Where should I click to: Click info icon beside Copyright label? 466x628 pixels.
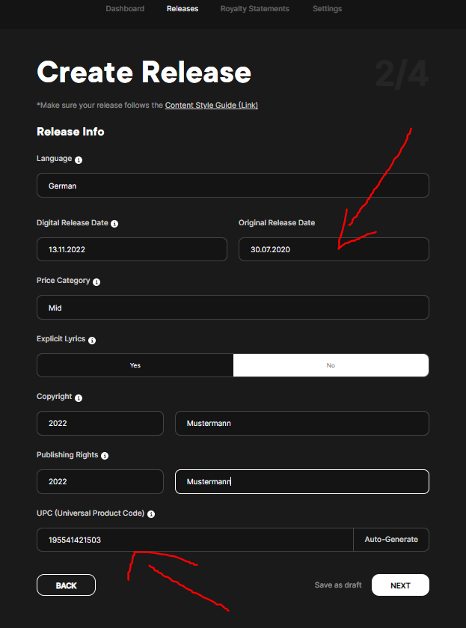click(79, 398)
